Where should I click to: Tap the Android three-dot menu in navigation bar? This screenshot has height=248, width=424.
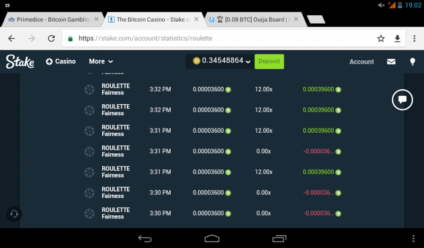click(413, 238)
